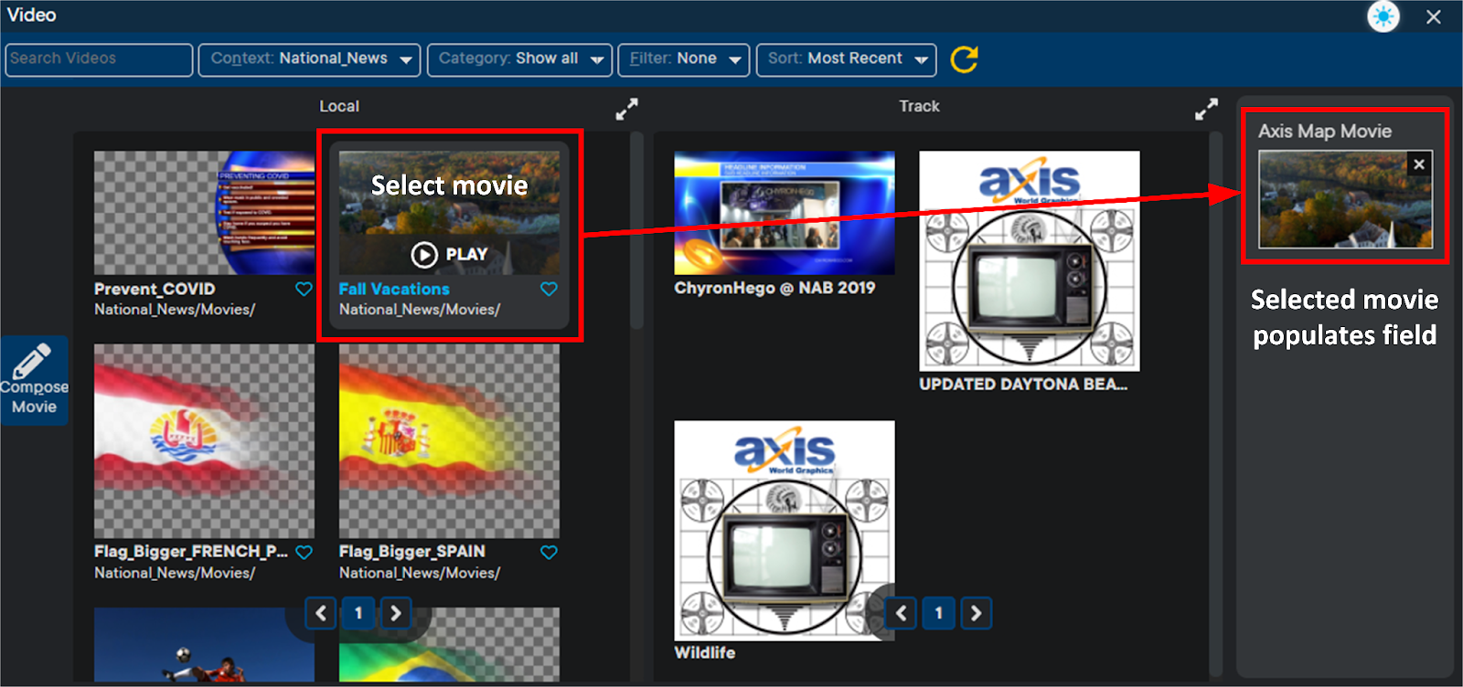This screenshot has width=1463, height=687.
Task: Favorite the Prevent_COVID video
Action: click(304, 290)
